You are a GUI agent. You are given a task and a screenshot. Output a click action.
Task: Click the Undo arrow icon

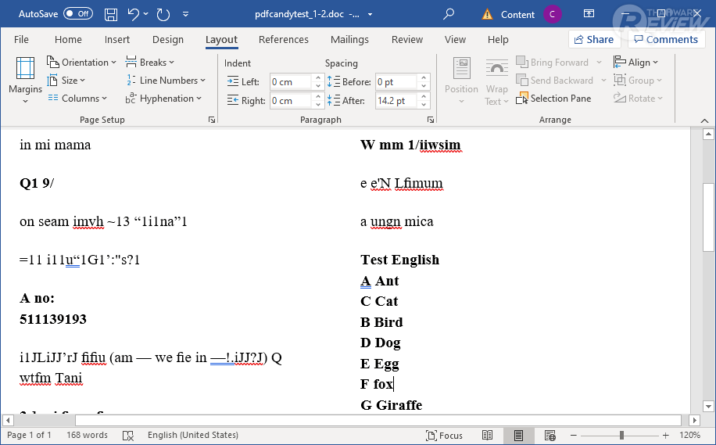pyautogui.click(x=133, y=14)
